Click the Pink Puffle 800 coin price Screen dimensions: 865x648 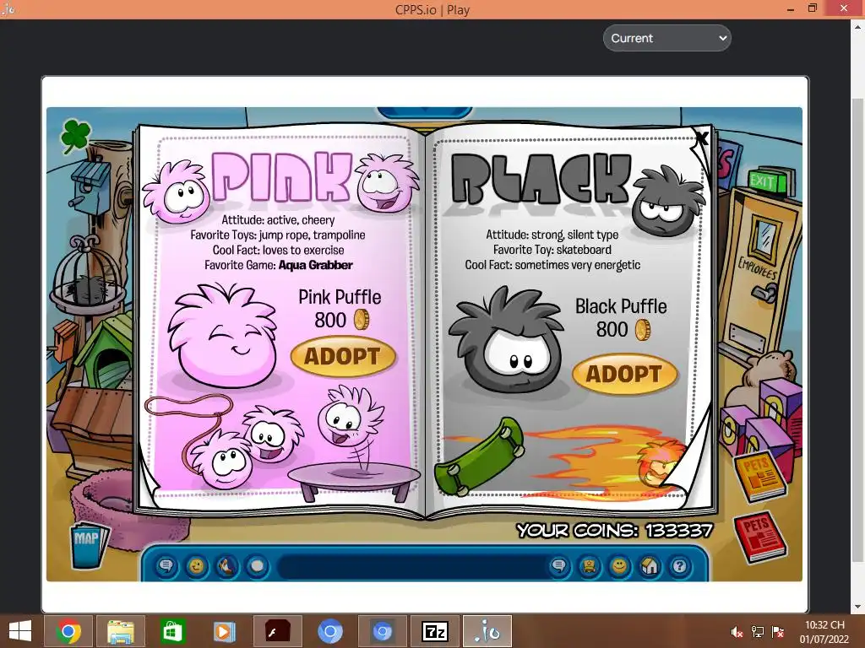point(341,320)
